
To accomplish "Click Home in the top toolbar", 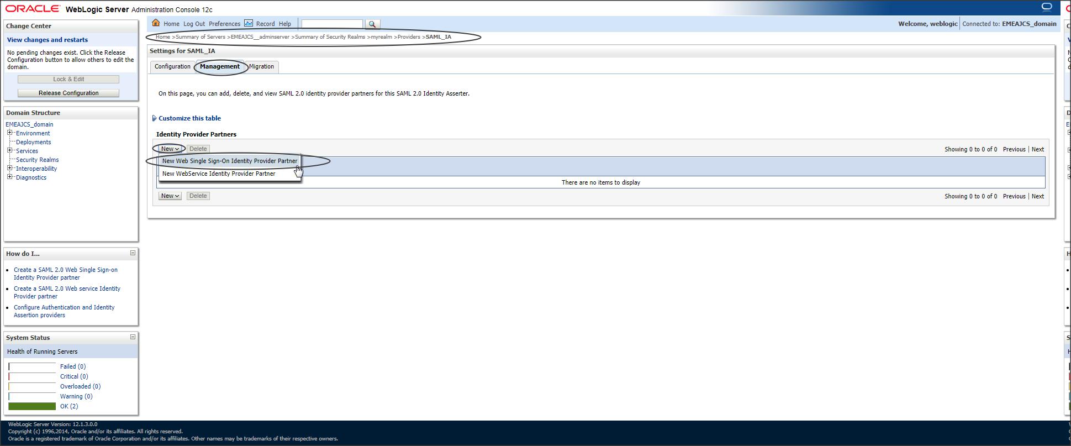I will (x=171, y=24).
